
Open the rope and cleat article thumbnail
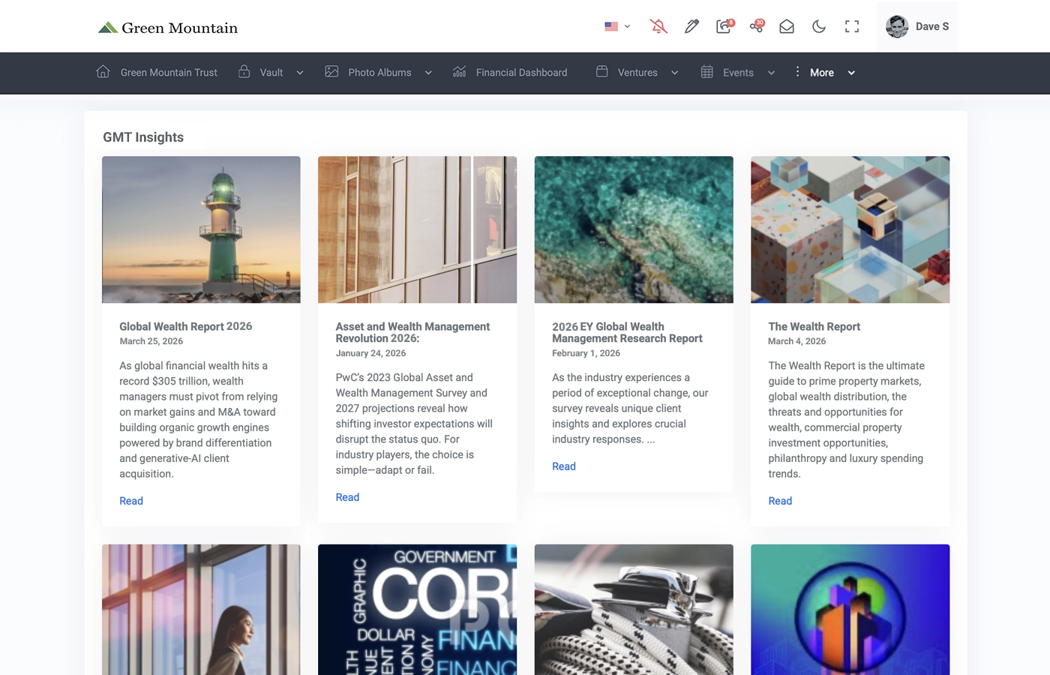click(x=634, y=610)
